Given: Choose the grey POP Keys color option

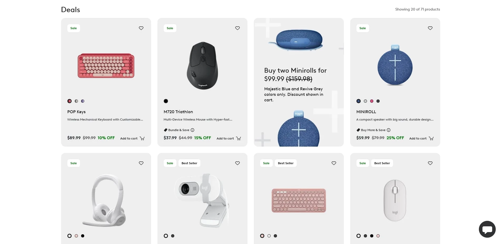Looking at the screenshot, I should 76,101.
